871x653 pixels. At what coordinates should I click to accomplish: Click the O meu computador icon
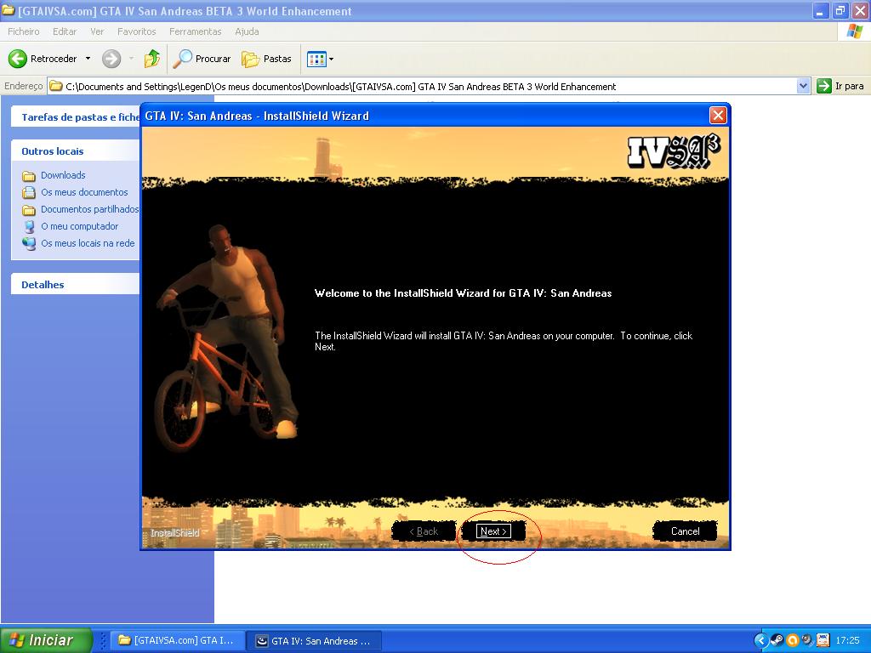pyautogui.click(x=29, y=226)
